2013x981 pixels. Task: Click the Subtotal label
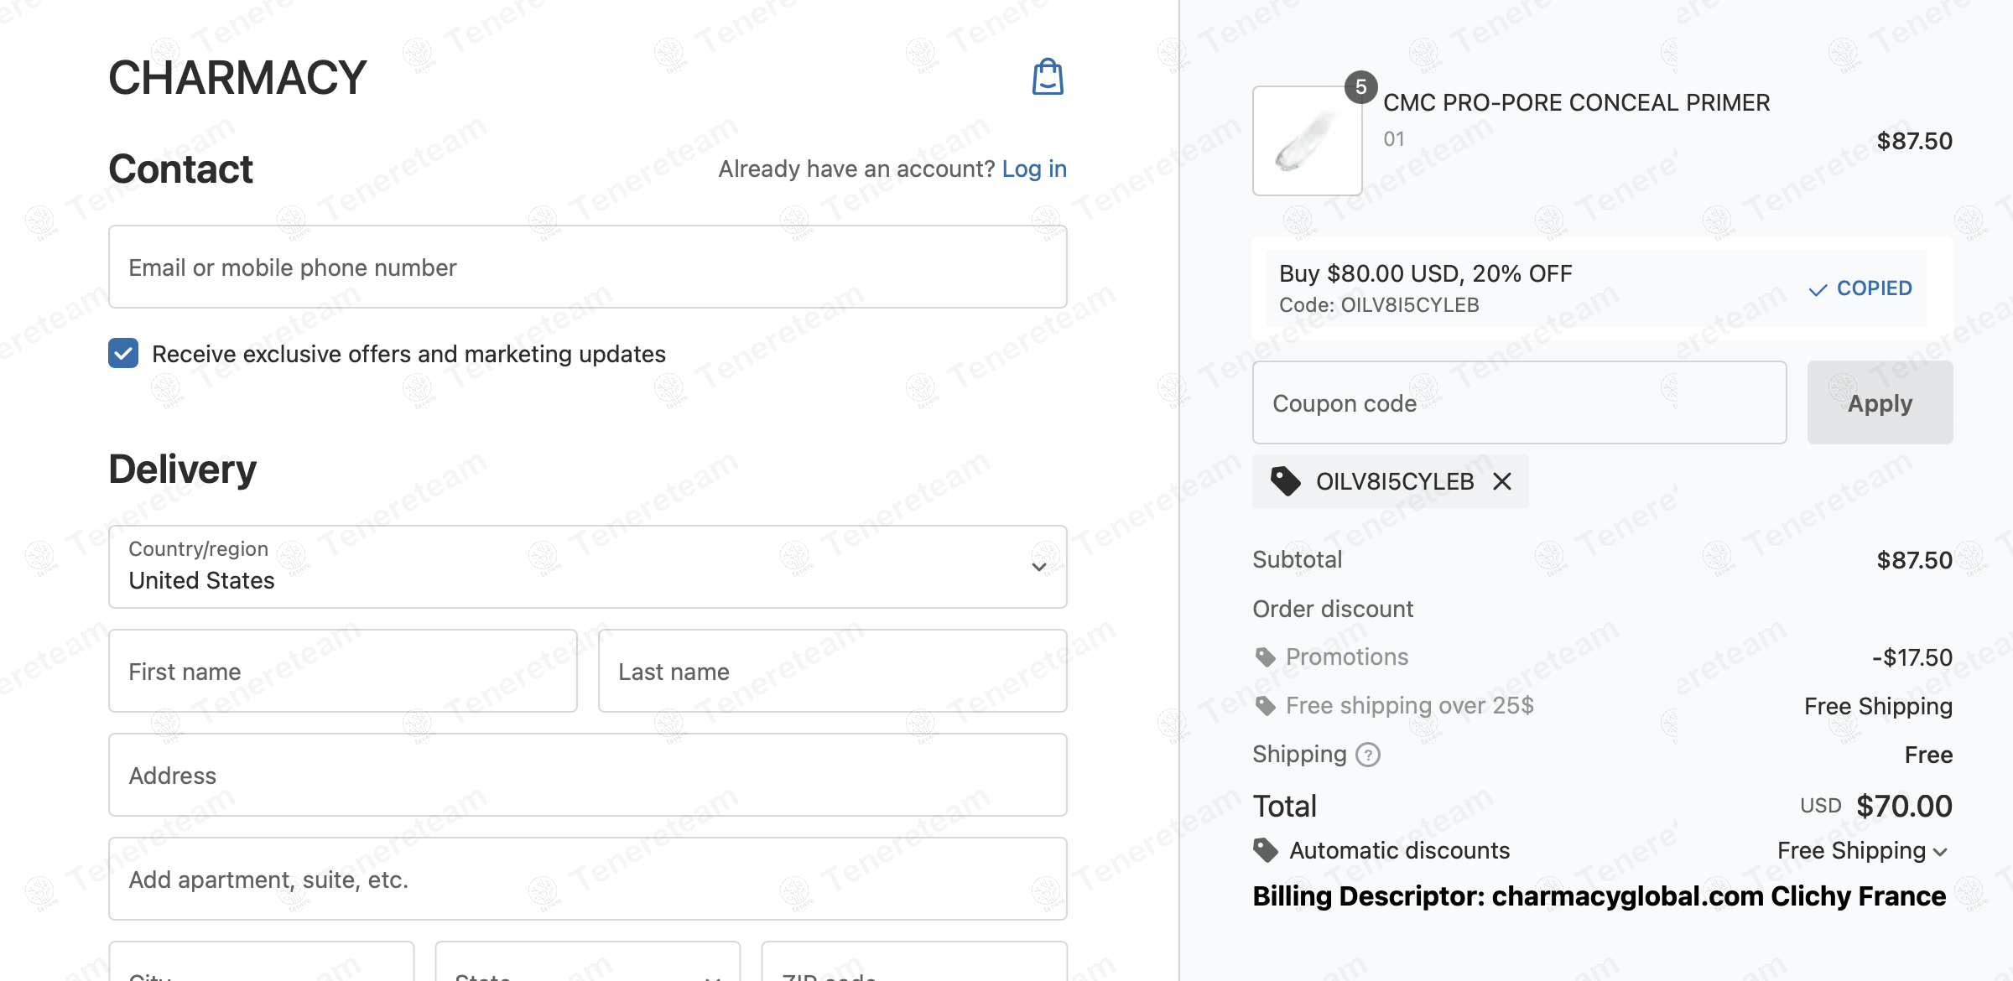pos(1297,560)
